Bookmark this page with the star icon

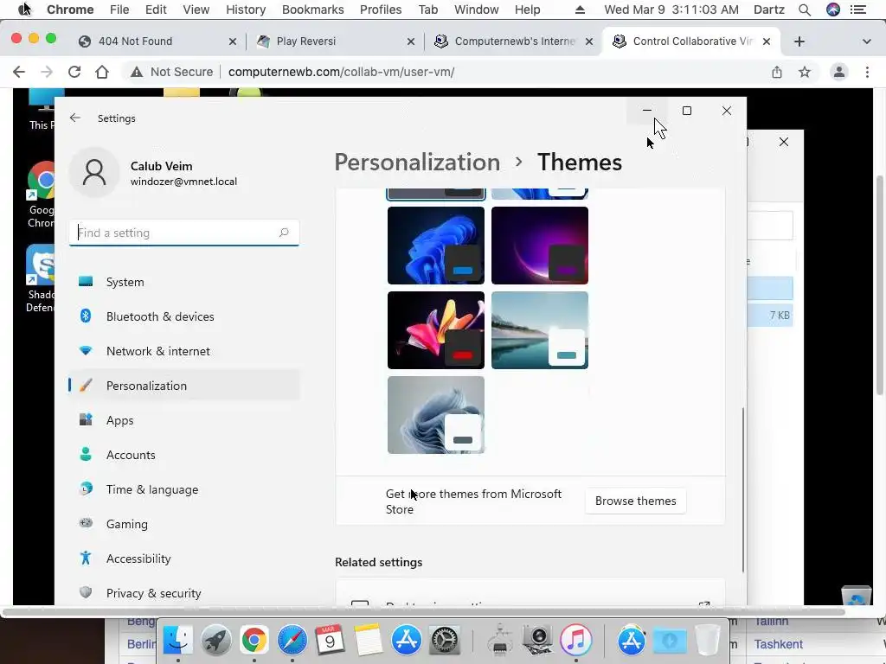(805, 72)
